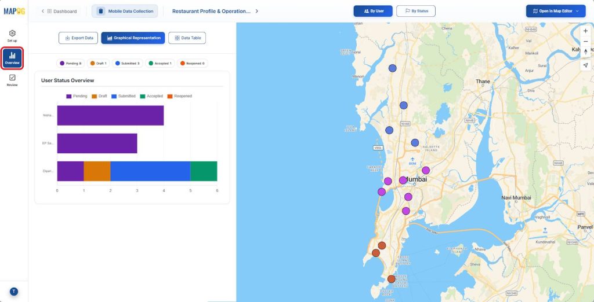Viewport: 594px width, 302px height.
Task: Click the Thane city label on map
Action: pyautogui.click(x=483, y=81)
